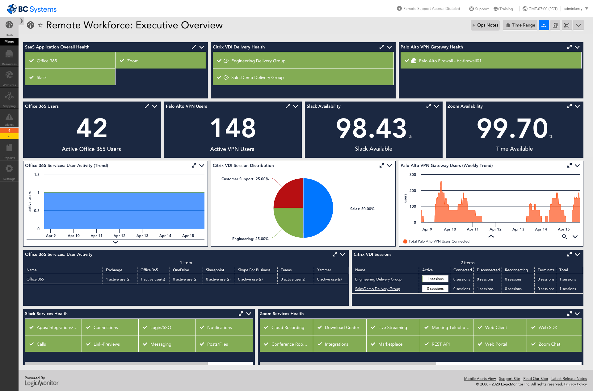This screenshot has width=593, height=391.
Task: Click the fullscreen dashboard icon in the toolbar
Action: point(566,25)
